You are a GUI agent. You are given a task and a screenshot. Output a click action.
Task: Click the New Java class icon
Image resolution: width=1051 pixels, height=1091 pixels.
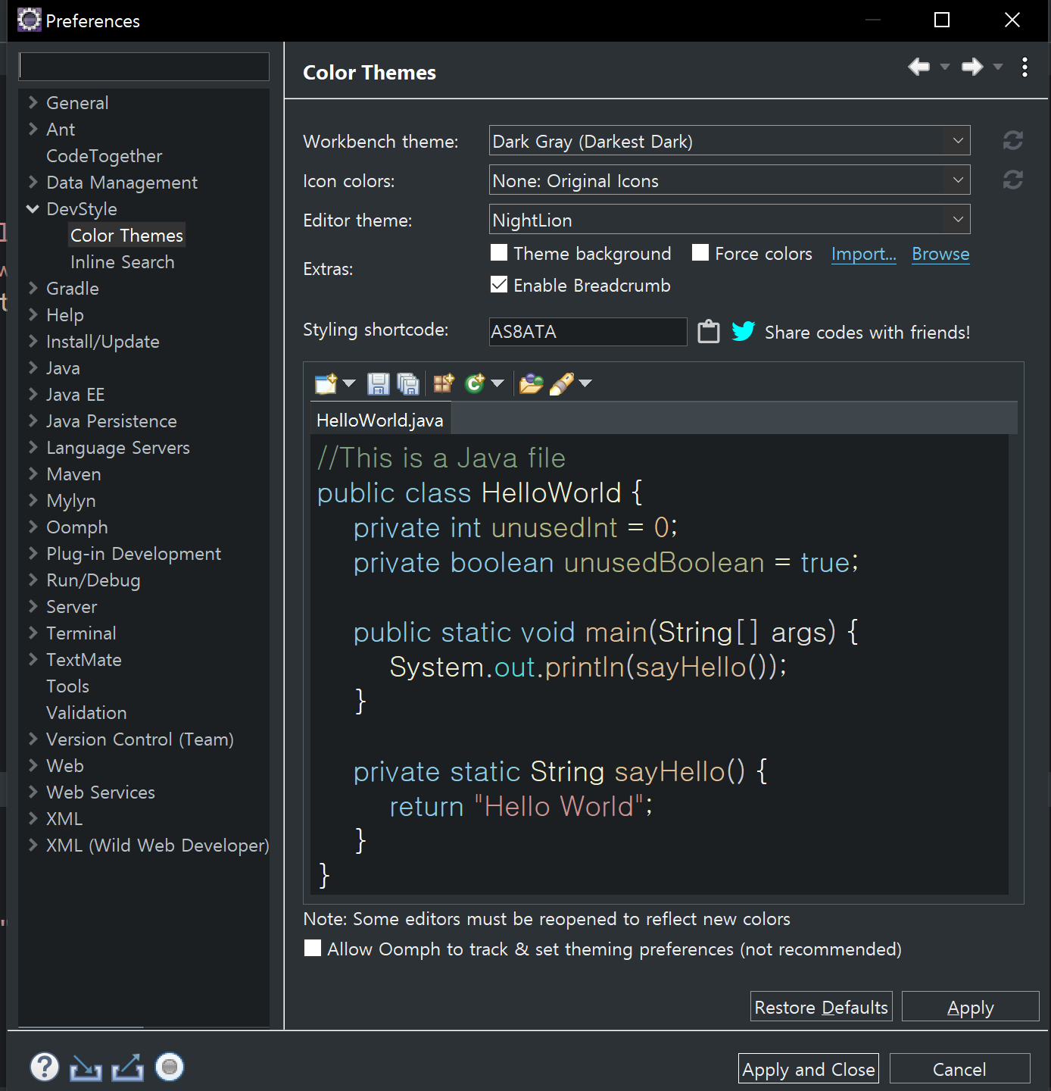(x=475, y=383)
